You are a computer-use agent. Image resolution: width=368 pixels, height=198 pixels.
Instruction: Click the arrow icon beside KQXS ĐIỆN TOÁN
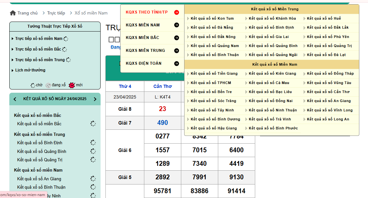point(176,63)
